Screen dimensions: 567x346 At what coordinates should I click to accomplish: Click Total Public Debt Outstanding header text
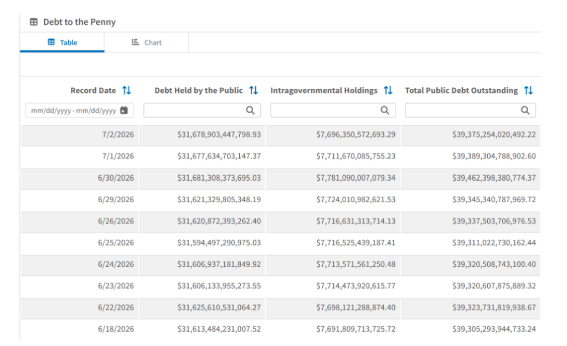(x=461, y=91)
